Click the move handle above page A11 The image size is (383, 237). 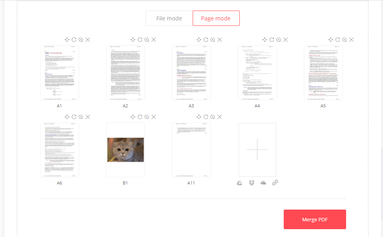pyautogui.click(x=199, y=117)
